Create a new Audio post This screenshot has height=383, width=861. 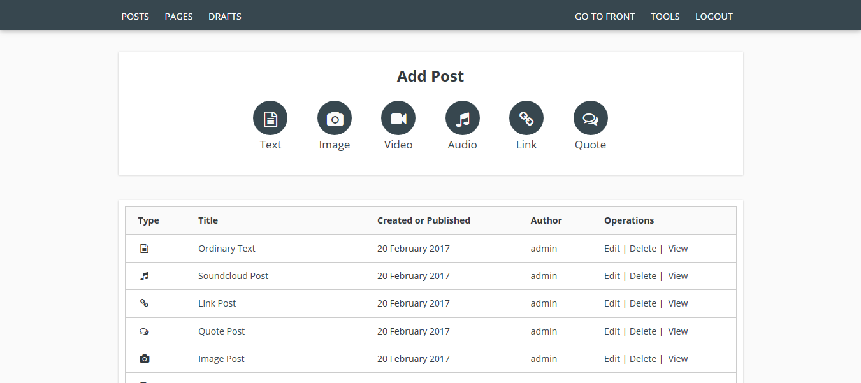tap(463, 119)
